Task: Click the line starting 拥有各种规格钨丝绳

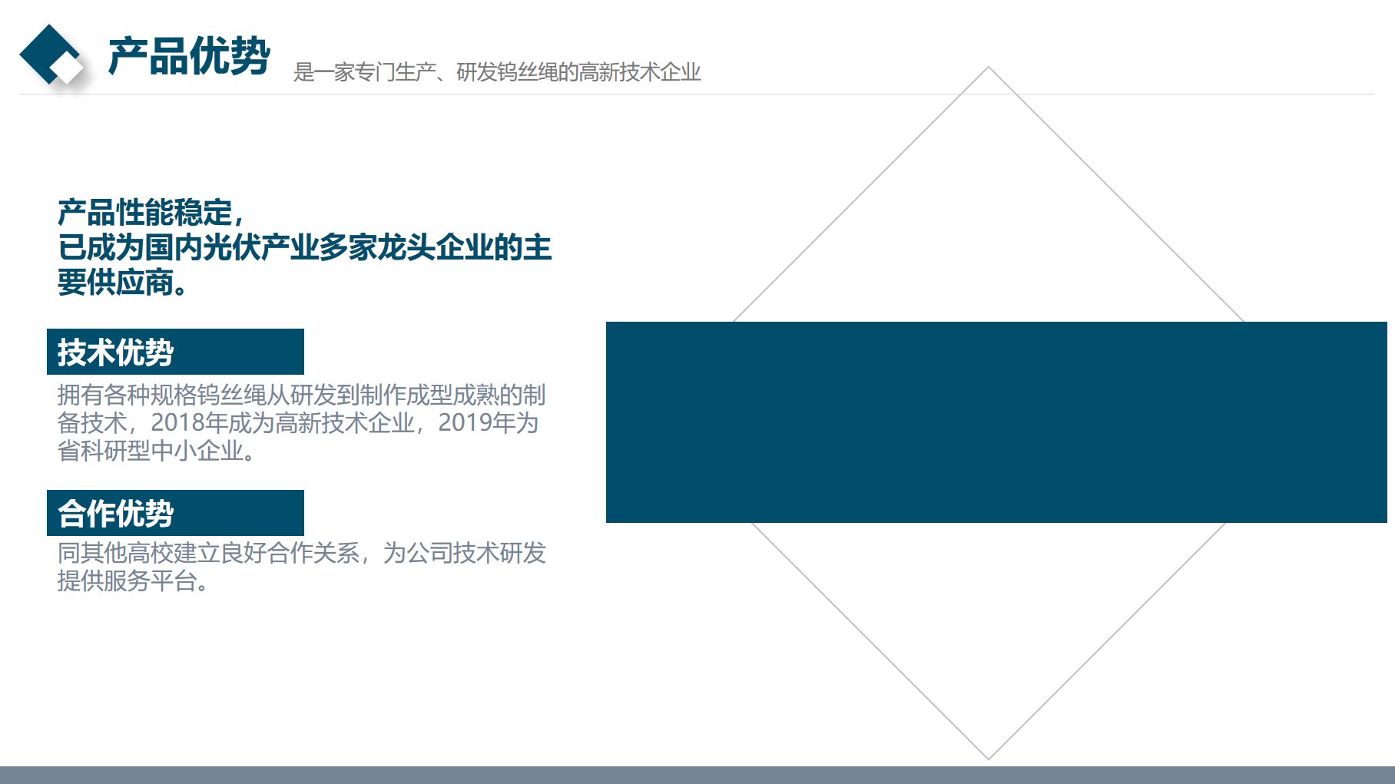Action: pyautogui.click(x=301, y=395)
